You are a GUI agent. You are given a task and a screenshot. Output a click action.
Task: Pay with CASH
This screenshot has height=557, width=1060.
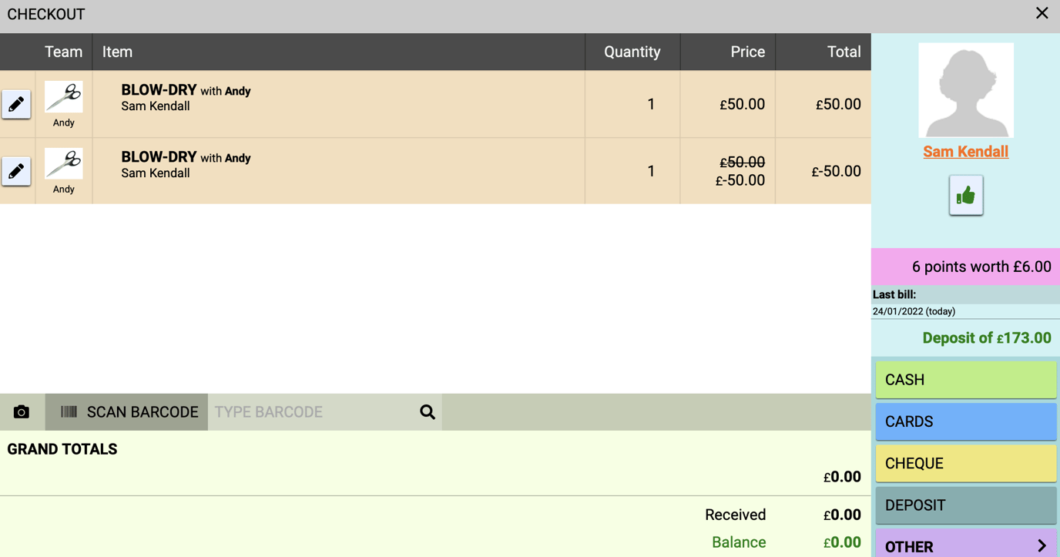click(965, 379)
